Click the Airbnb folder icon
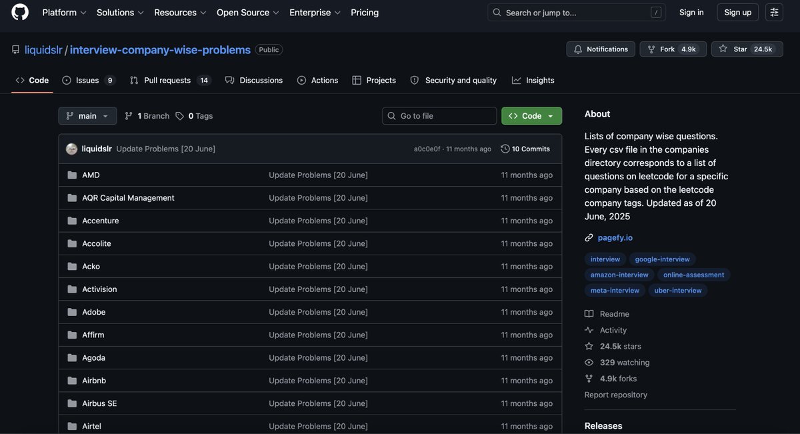The height and width of the screenshot is (434, 800). tap(72, 381)
